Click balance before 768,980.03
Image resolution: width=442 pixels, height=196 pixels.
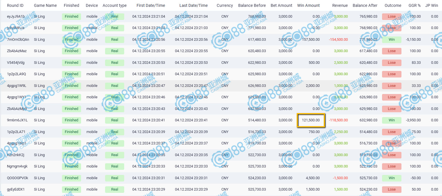(257, 17)
